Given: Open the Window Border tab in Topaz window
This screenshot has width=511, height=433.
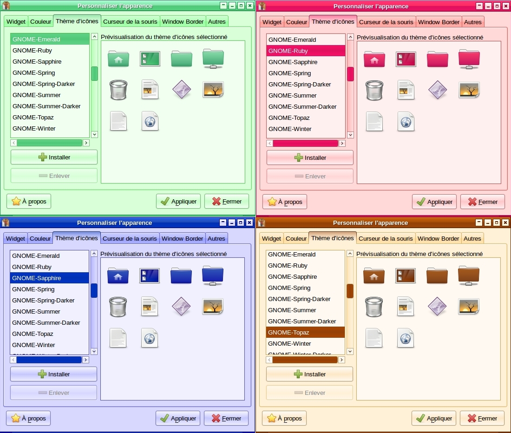Looking at the screenshot, I should [439, 238].
